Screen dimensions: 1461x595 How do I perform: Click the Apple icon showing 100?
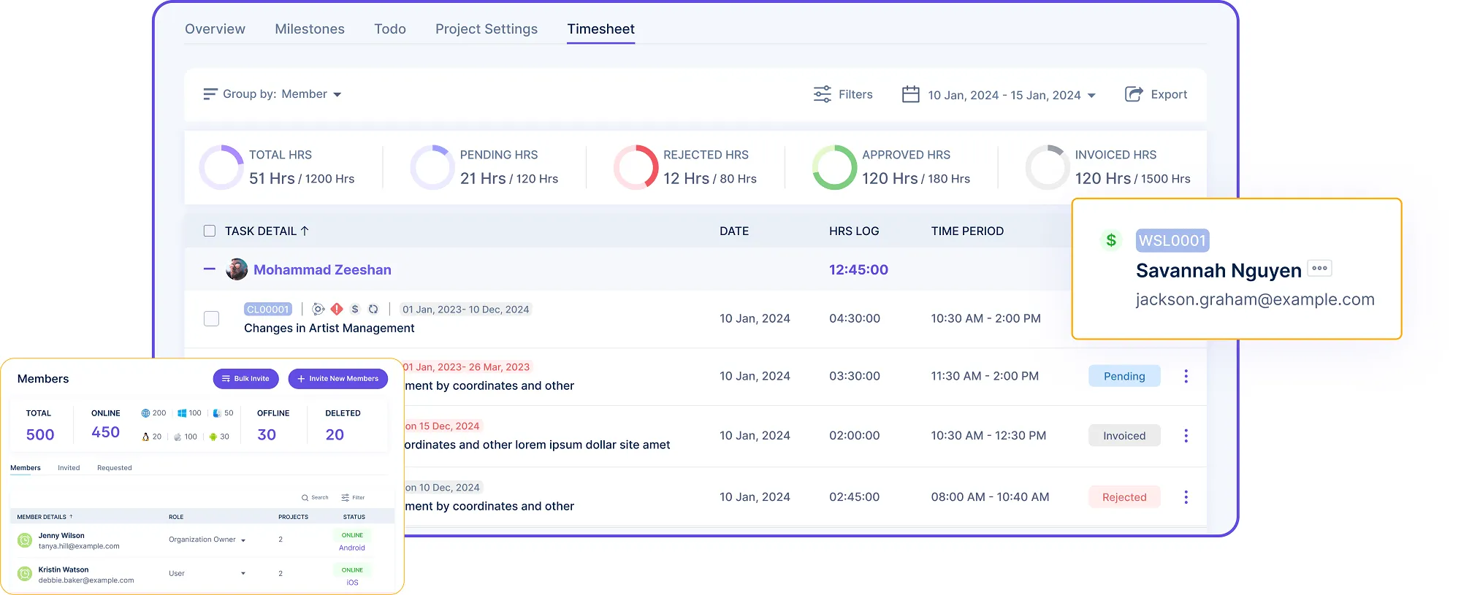point(178,437)
